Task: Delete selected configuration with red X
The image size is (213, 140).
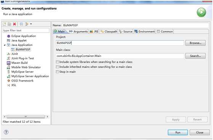Action: [x=15, y=24]
